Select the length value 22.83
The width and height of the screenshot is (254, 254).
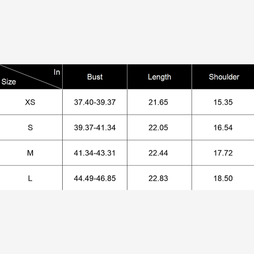pos(158,178)
